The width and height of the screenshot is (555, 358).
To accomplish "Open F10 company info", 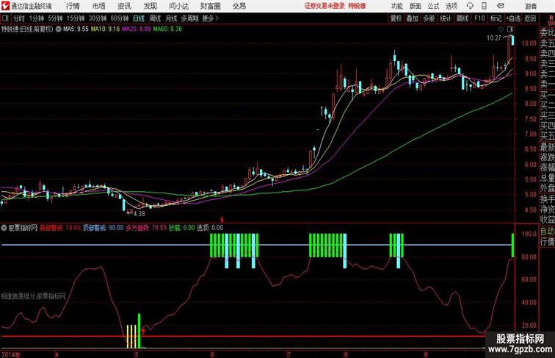I will click(x=479, y=18).
